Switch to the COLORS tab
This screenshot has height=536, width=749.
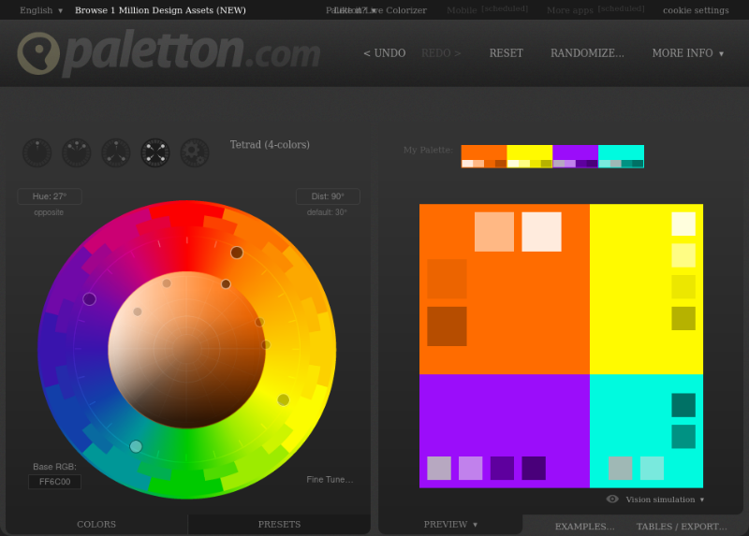tap(96, 525)
